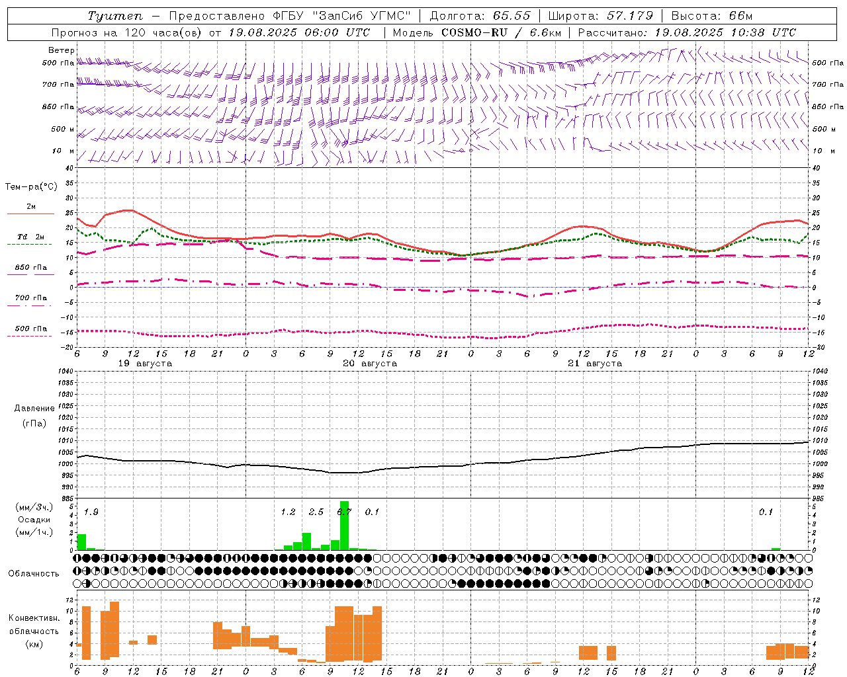Click the Ветер panel label
Screen dimensions: 847x677
click(x=62, y=50)
